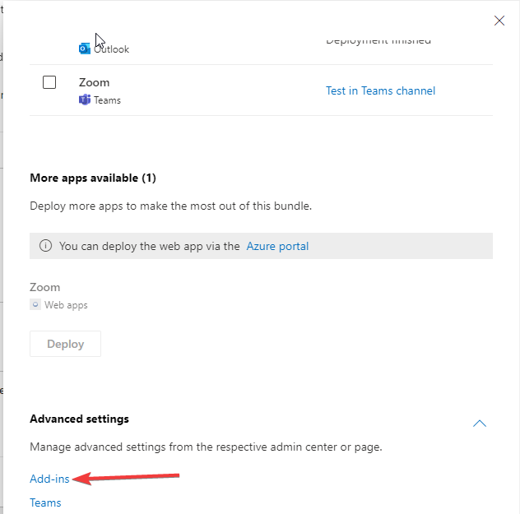Click the Web apps icon below Zoom
Viewport: 520px width, 514px height.
(35, 305)
